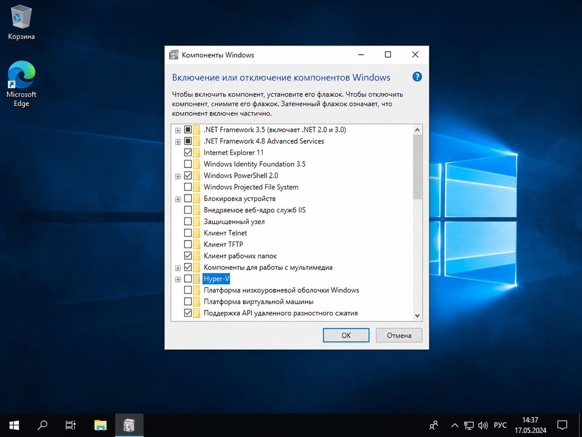Viewport: 582px width, 437px height.
Task: Click the blue help question mark icon
Action: [417, 77]
